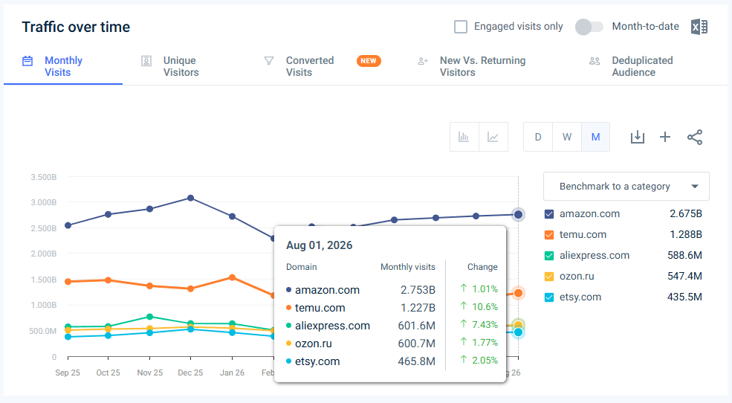This screenshot has width=732, height=403.
Task: Click the 3.500B y-axis label
Action: pyautogui.click(x=43, y=177)
